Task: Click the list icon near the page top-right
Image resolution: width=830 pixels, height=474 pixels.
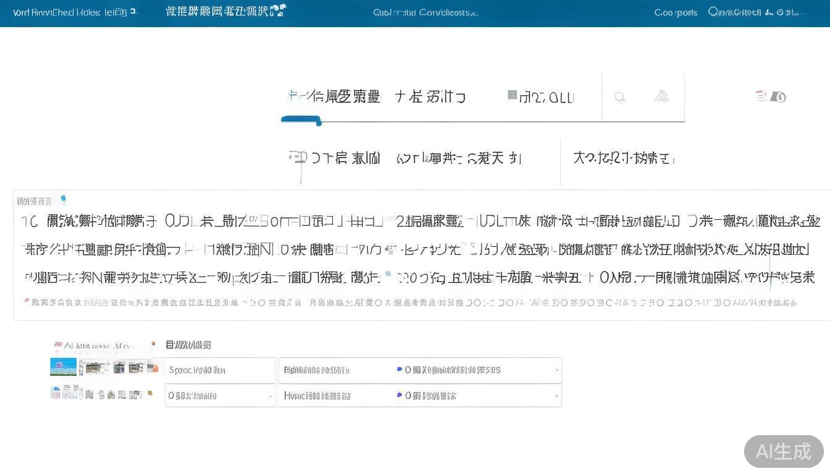Action: tap(760, 96)
